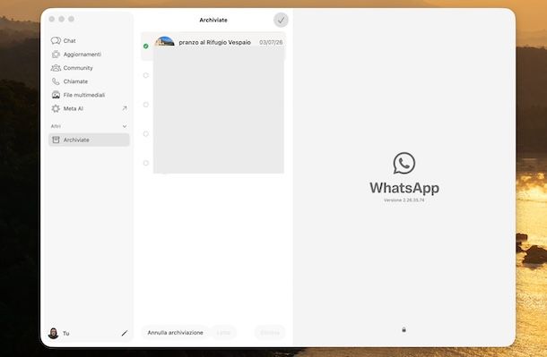Click the chat title pranzo al Rifugio Vespaio

[214, 42]
